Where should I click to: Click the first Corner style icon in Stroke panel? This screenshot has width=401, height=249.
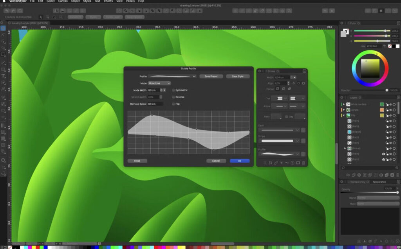[278, 88]
